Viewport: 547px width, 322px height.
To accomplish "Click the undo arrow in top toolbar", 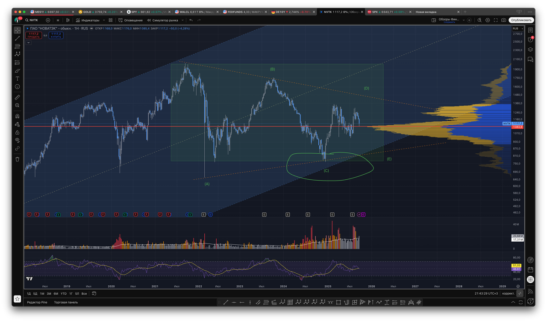I will 191,20.
